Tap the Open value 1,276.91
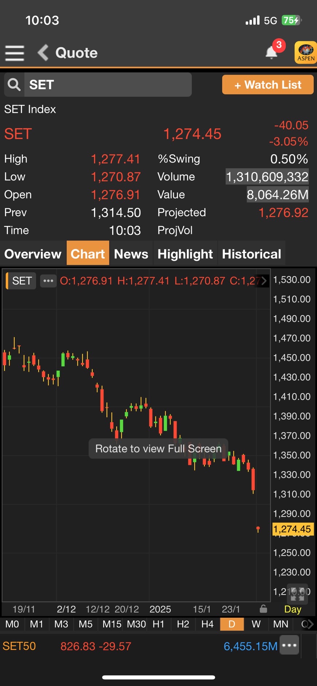Viewport: 317px width, 686px height. coord(116,195)
